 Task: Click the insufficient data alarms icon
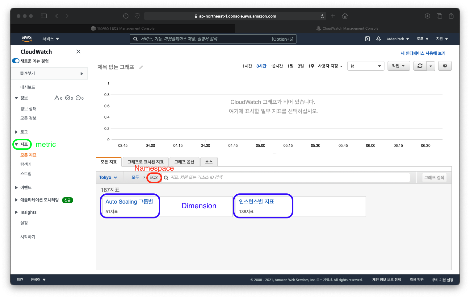tap(78, 98)
